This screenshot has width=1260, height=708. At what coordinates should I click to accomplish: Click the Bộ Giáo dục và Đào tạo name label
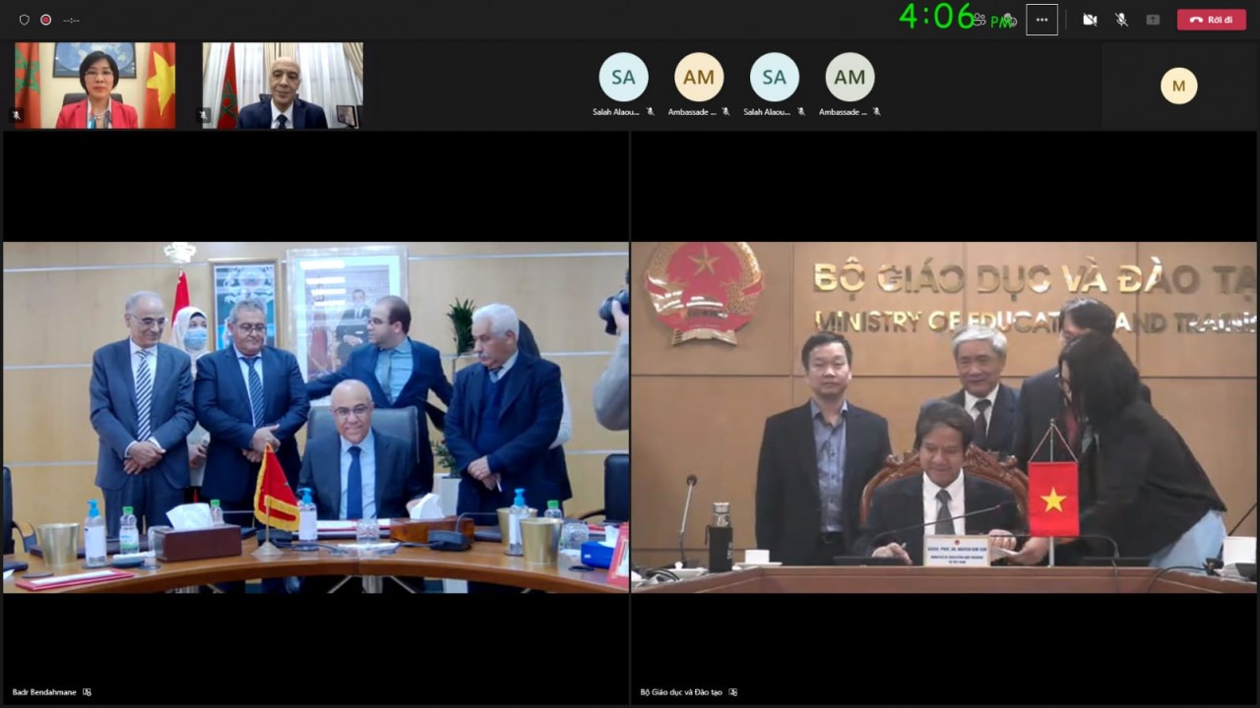coord(681,692)
